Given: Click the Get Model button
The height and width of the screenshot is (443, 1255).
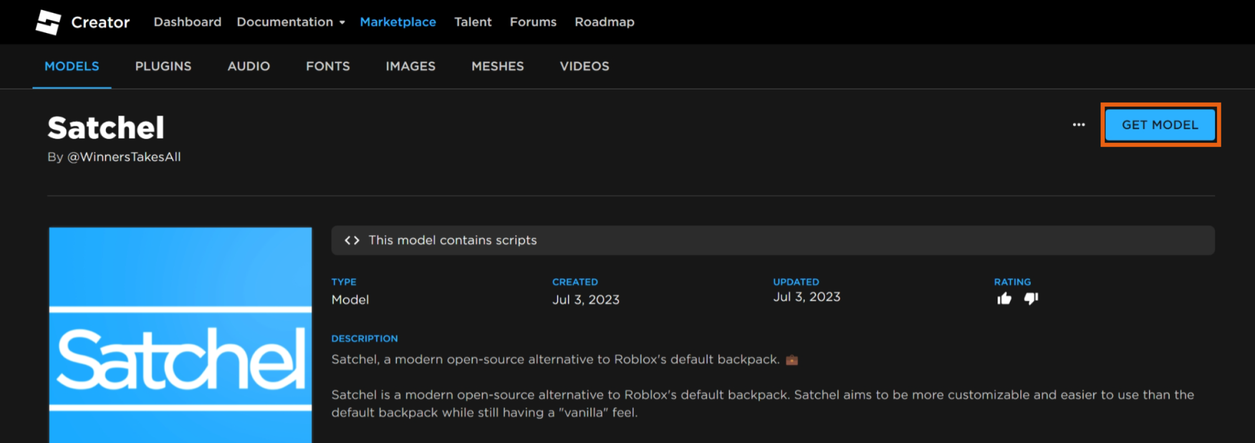Looking at the screenshot, I should click(x=1160, y=125).
